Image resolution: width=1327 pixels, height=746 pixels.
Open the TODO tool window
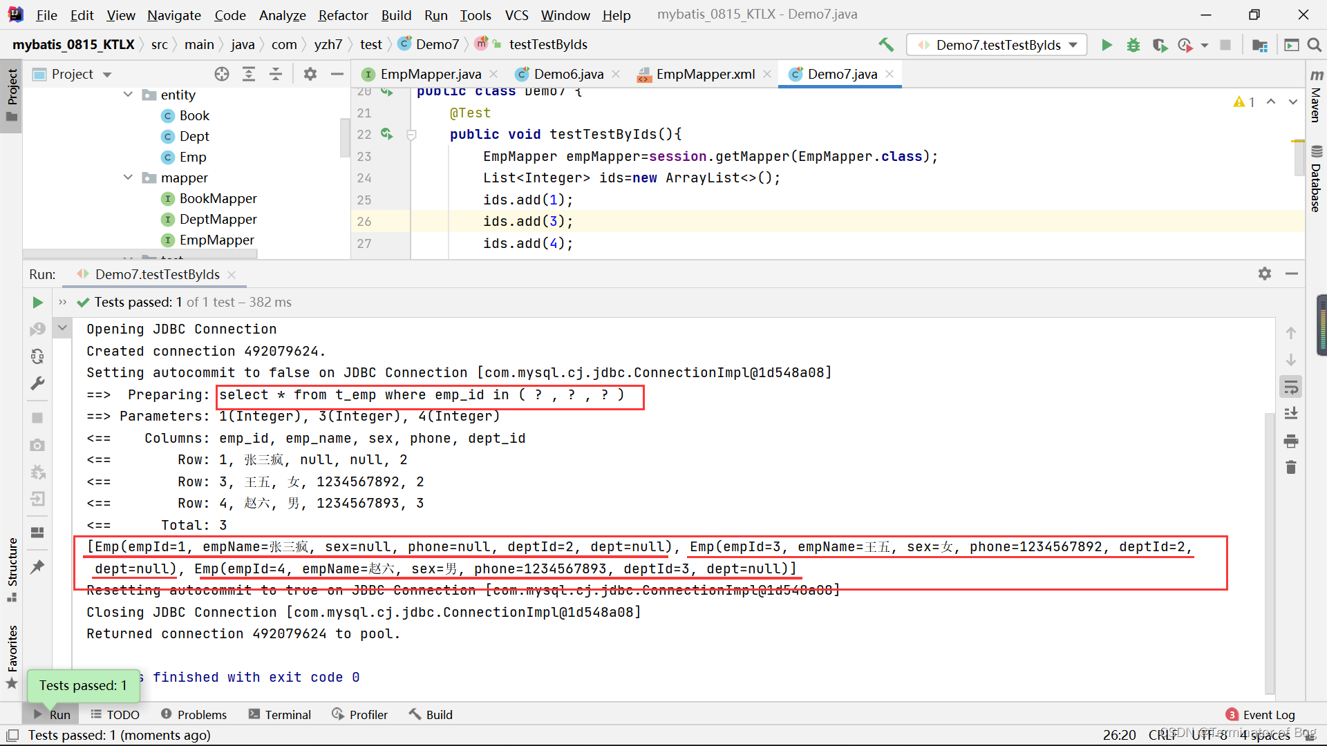[115, 714]
